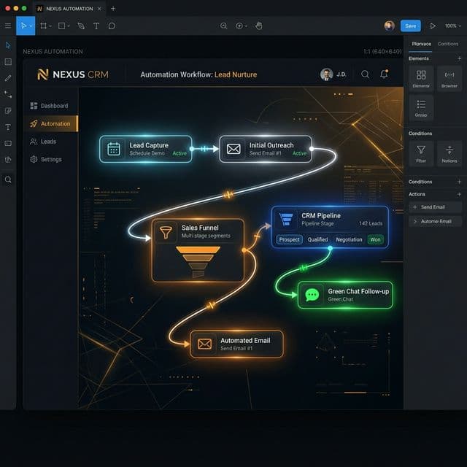
Task: Click the Send Email action
Action: (x=435, y=207)
